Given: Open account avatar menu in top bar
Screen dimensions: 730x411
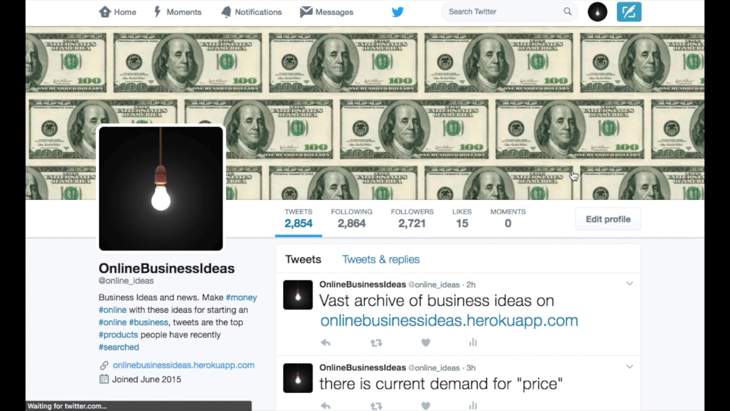Looking at the screenshot, I should pyautogui.click(x=598, y=11).
